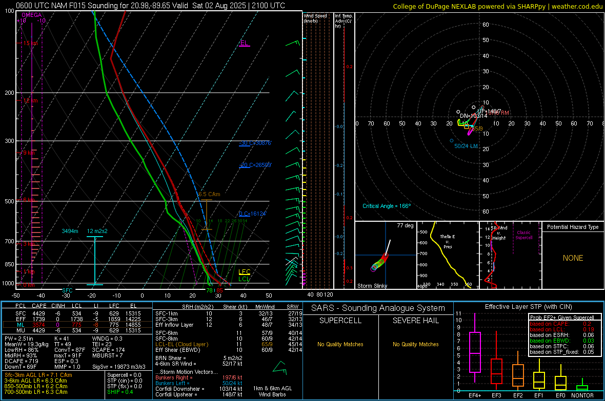
Task: Click the -30 C=30876' height label
Action: point(255,143)
